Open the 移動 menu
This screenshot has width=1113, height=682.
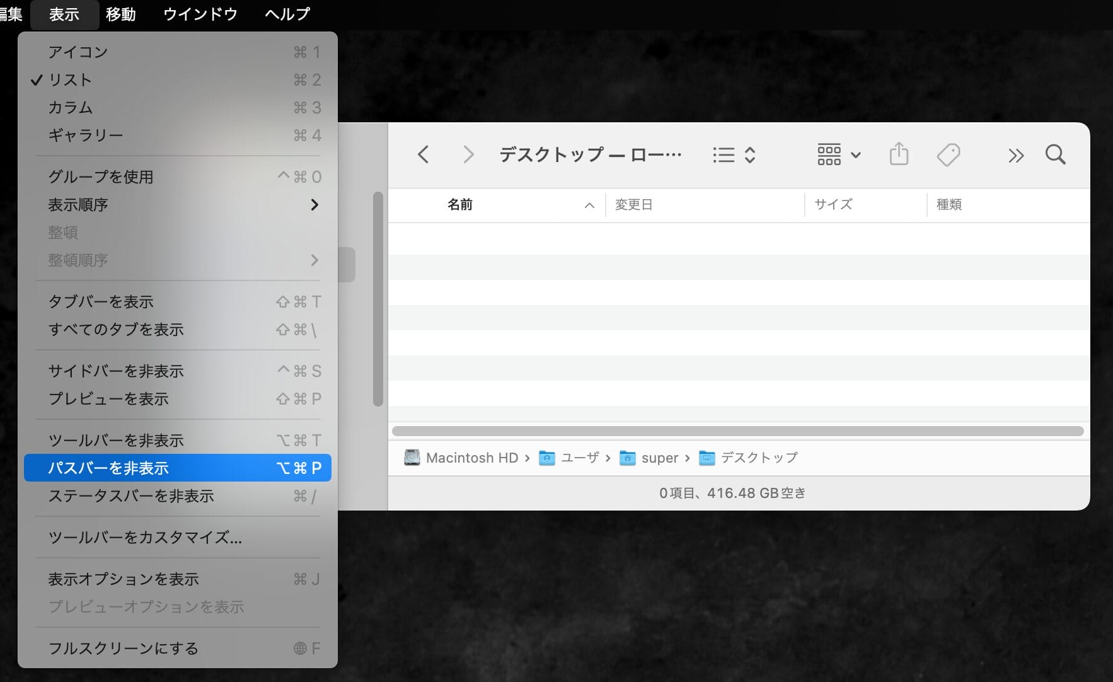tap(121, 14)
